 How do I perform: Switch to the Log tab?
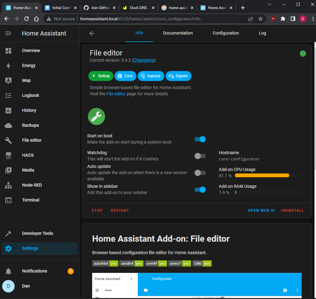pos(262,33)
